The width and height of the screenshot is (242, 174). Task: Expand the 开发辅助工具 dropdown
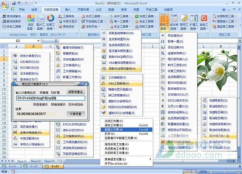point(104,21)
